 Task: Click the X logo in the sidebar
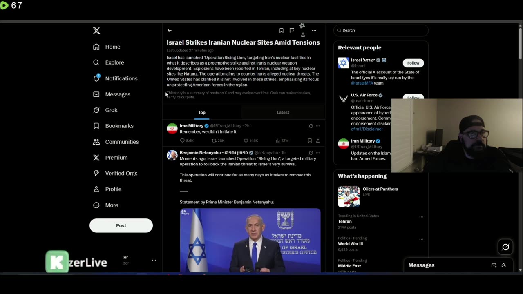tap(96, 31)
